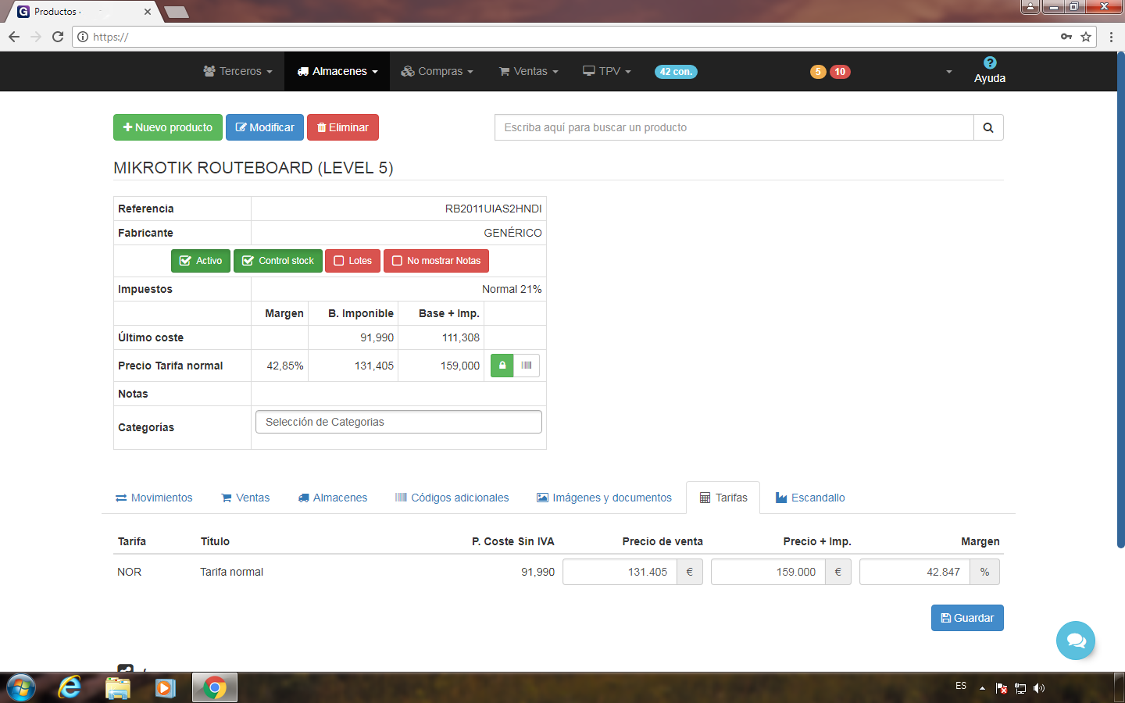Click the orange notification badge 5

click(818, 72)
